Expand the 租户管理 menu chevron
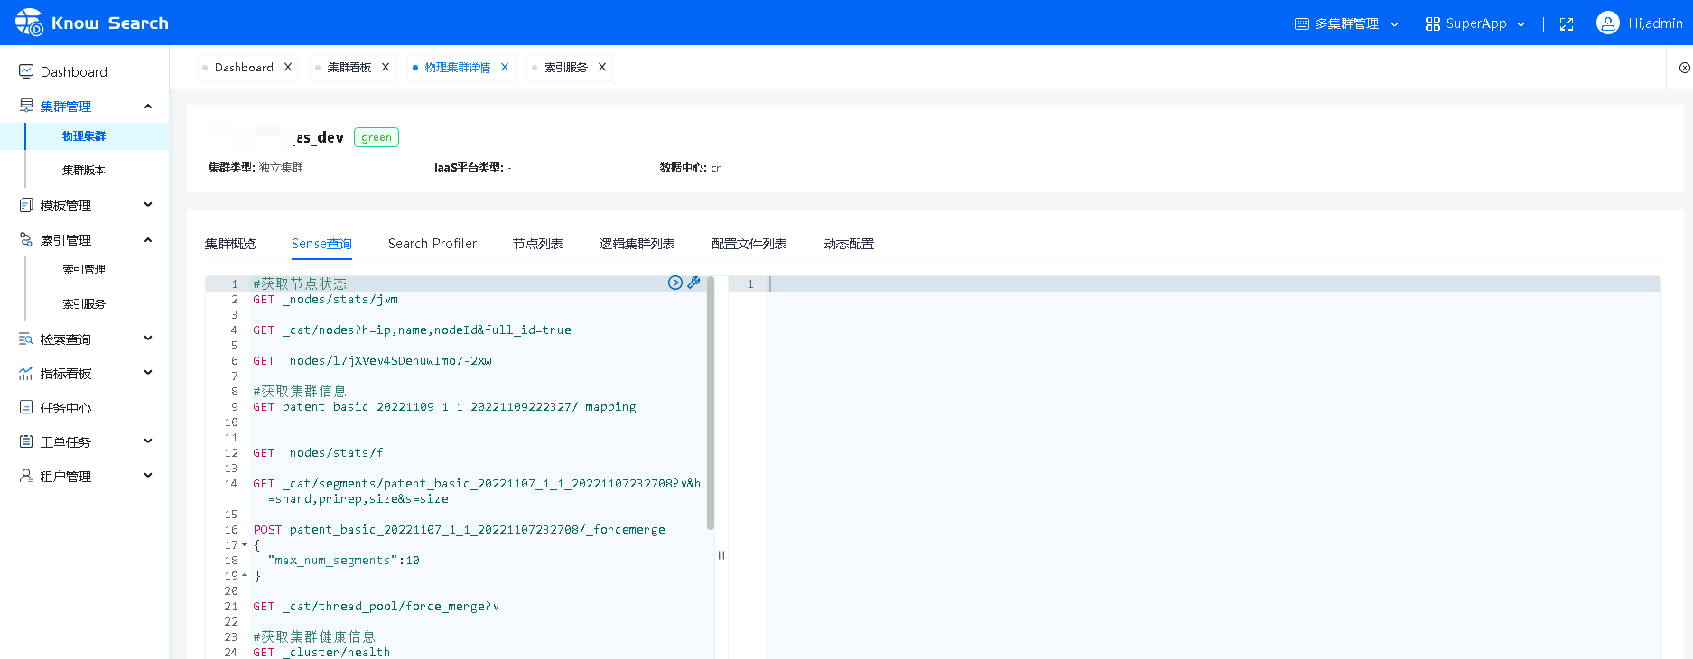This screenshot has width=1693, height=659. pos(148,476)
